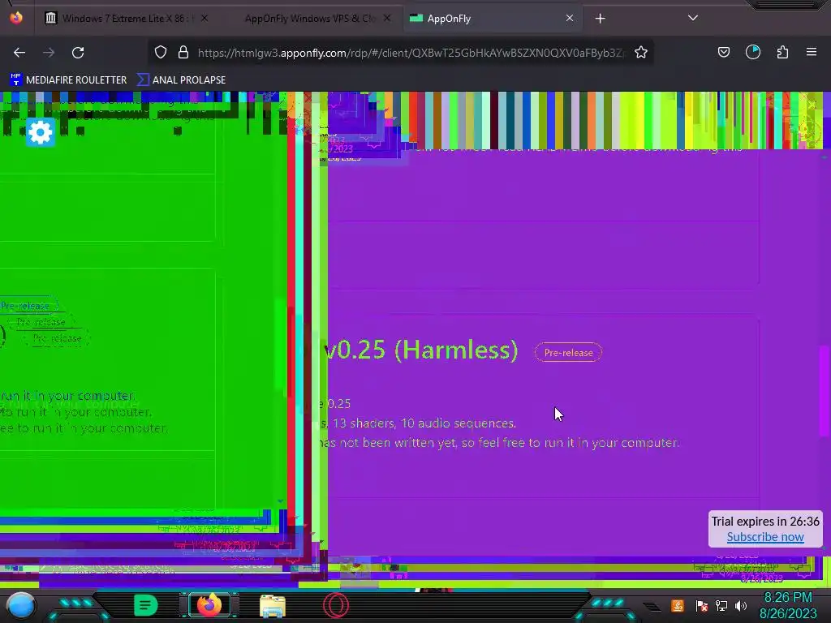This screenshot has height=623, width=831.
Task: Open ANAL PROLAPSE bookmark
Action: [181, 80]
